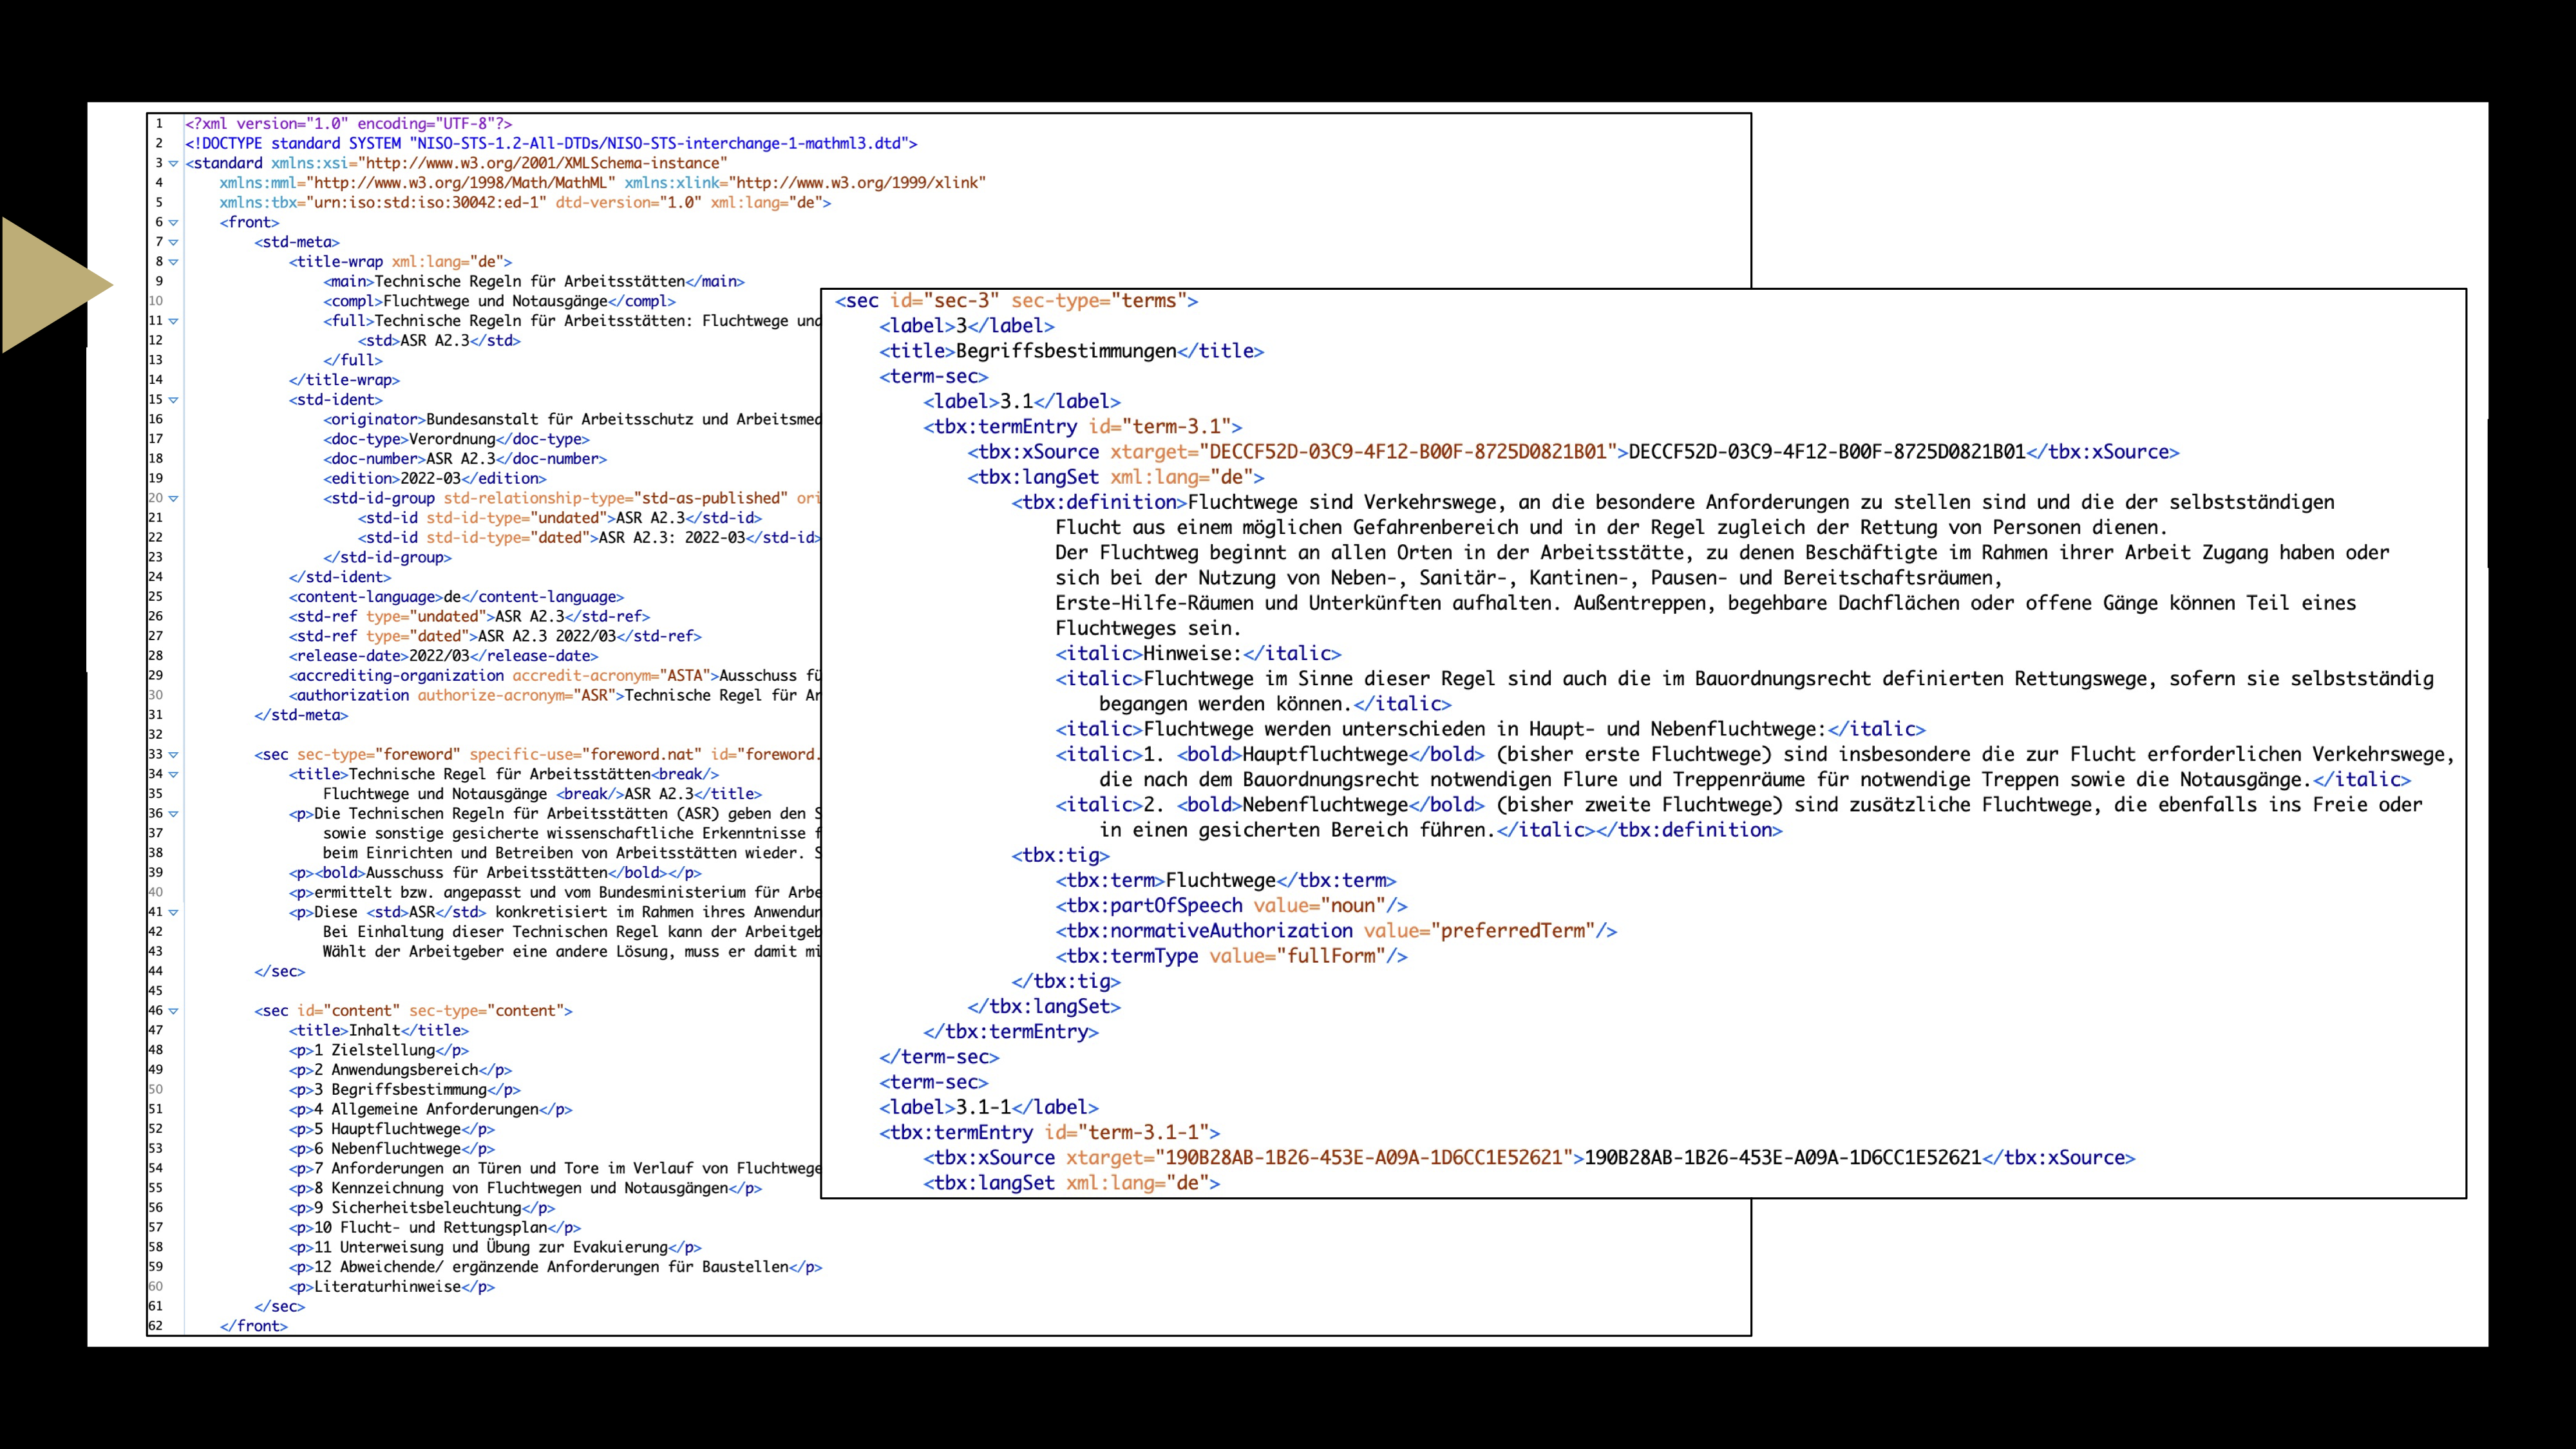Click the originator line 'Bundesanstalt für Arbeitsschutz'

coord(571,419)
